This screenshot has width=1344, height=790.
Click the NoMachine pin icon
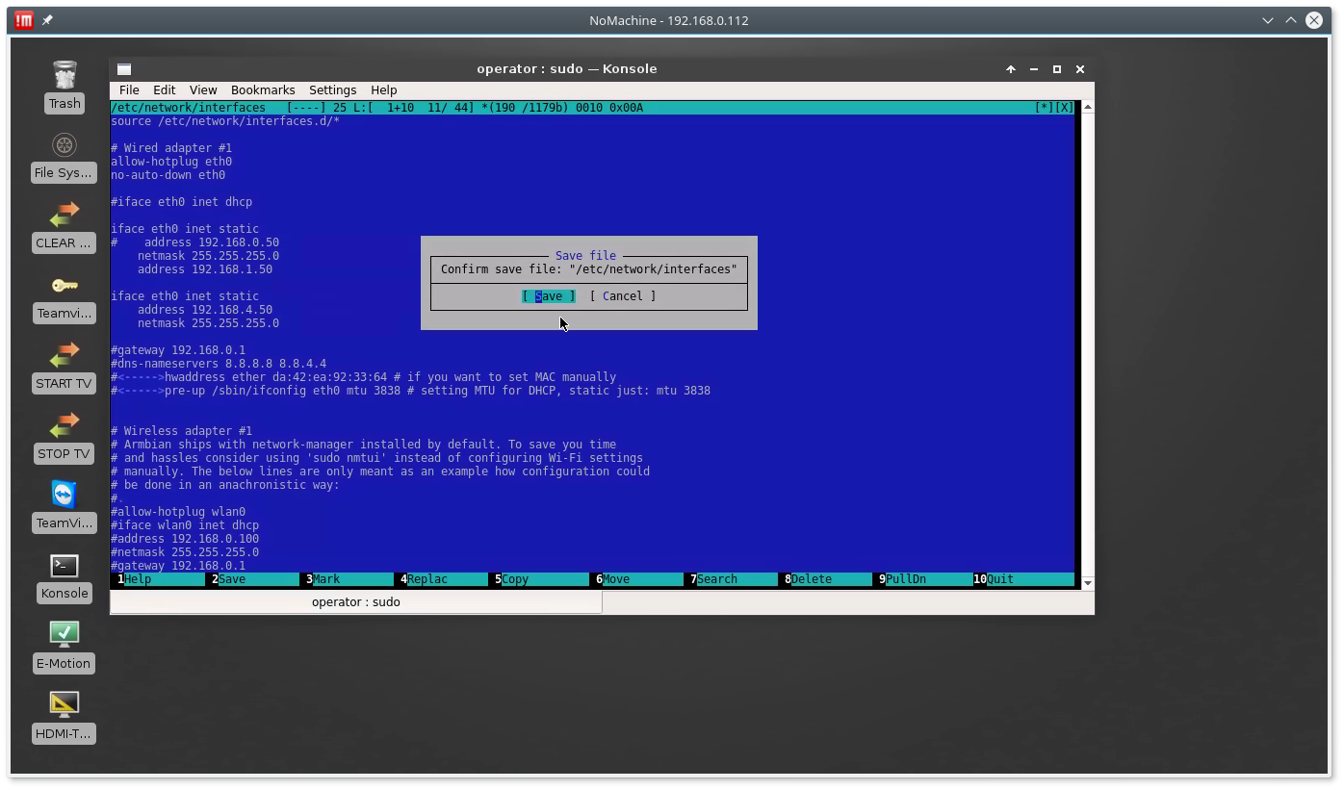click(x=47, y=20)
